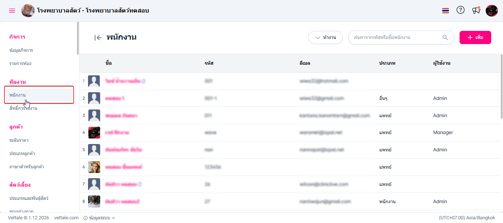Open the vettale.com footer link
This screenshot has height=223, width=503.
point(66,218)
